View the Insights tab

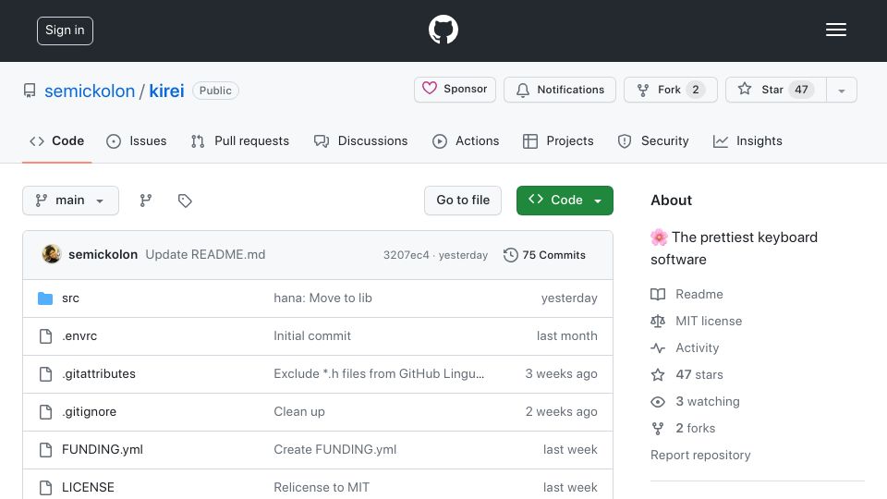[x=747, y=140]
